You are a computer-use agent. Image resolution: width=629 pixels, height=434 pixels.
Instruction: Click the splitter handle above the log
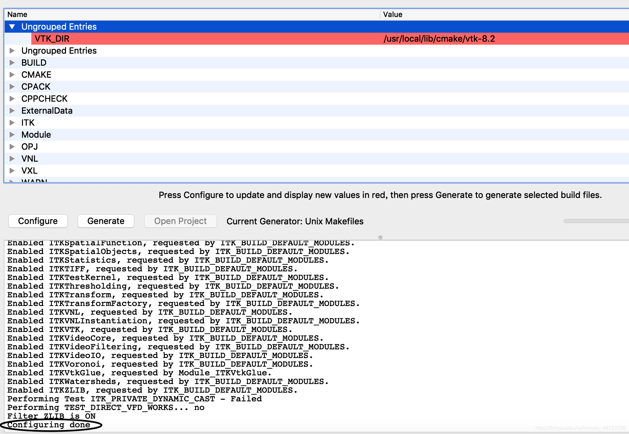pyautogui.click(x=380, y=238)
